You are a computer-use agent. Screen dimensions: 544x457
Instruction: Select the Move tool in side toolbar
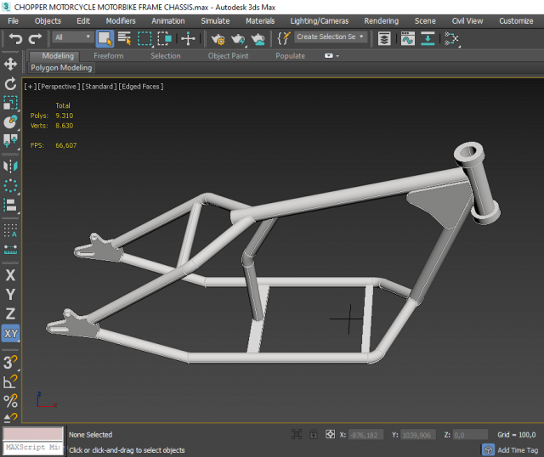pos(10,65)
